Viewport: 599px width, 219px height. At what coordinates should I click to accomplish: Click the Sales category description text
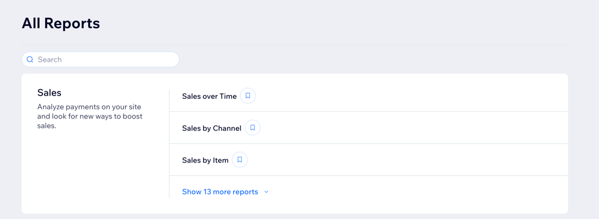tap(90, 116)
